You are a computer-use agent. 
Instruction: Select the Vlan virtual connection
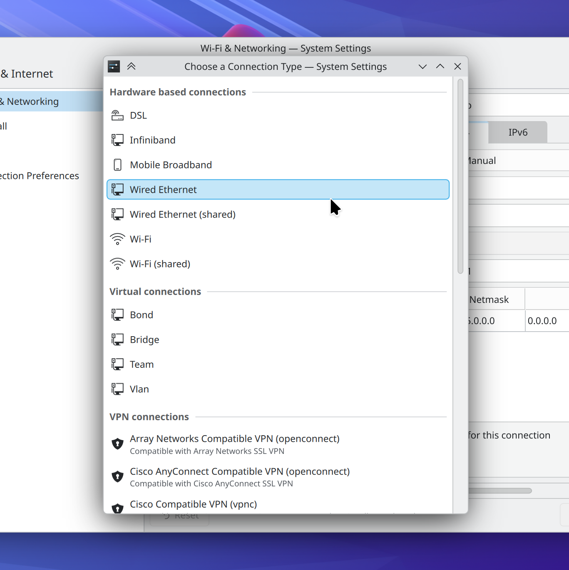139,389
